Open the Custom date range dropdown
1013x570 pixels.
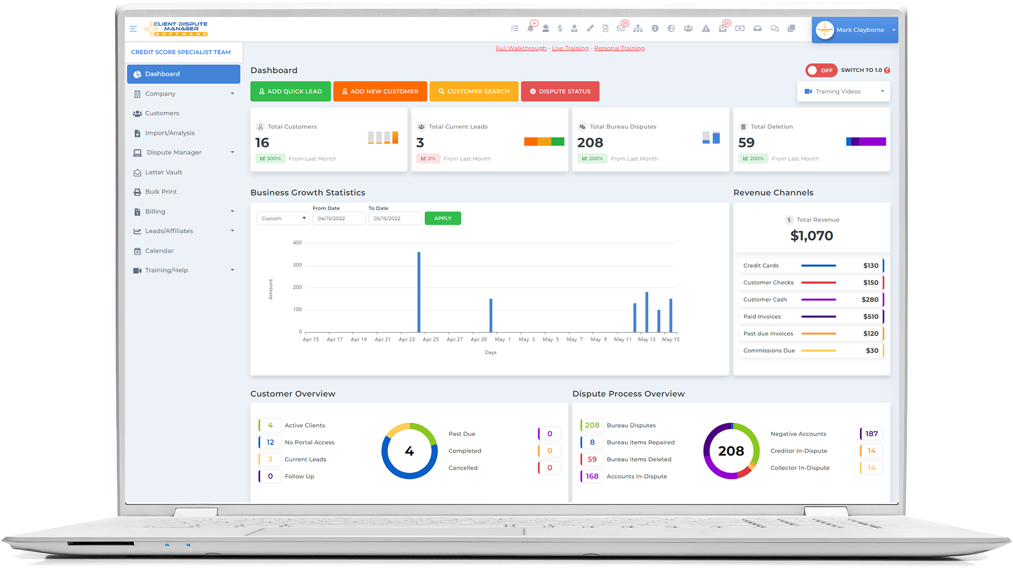pyautogui.click(x=283, y=218)
